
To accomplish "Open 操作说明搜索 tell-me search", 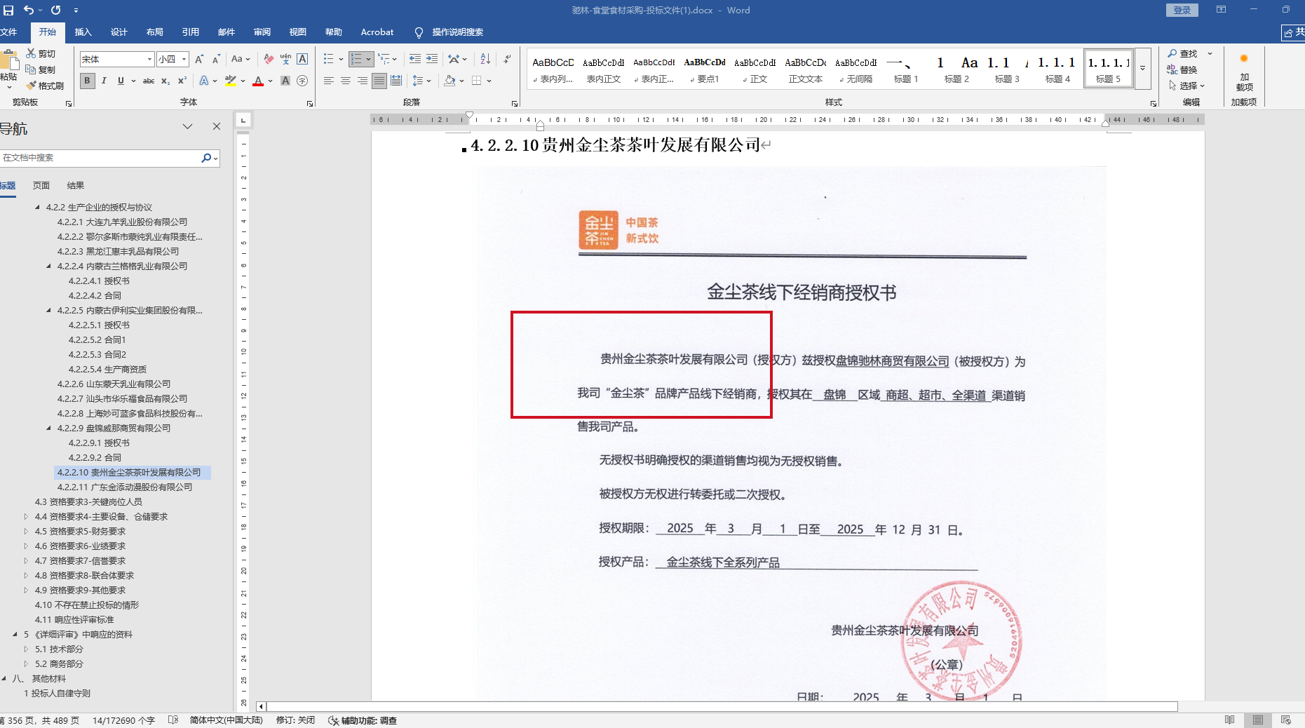I will [449, 32].
